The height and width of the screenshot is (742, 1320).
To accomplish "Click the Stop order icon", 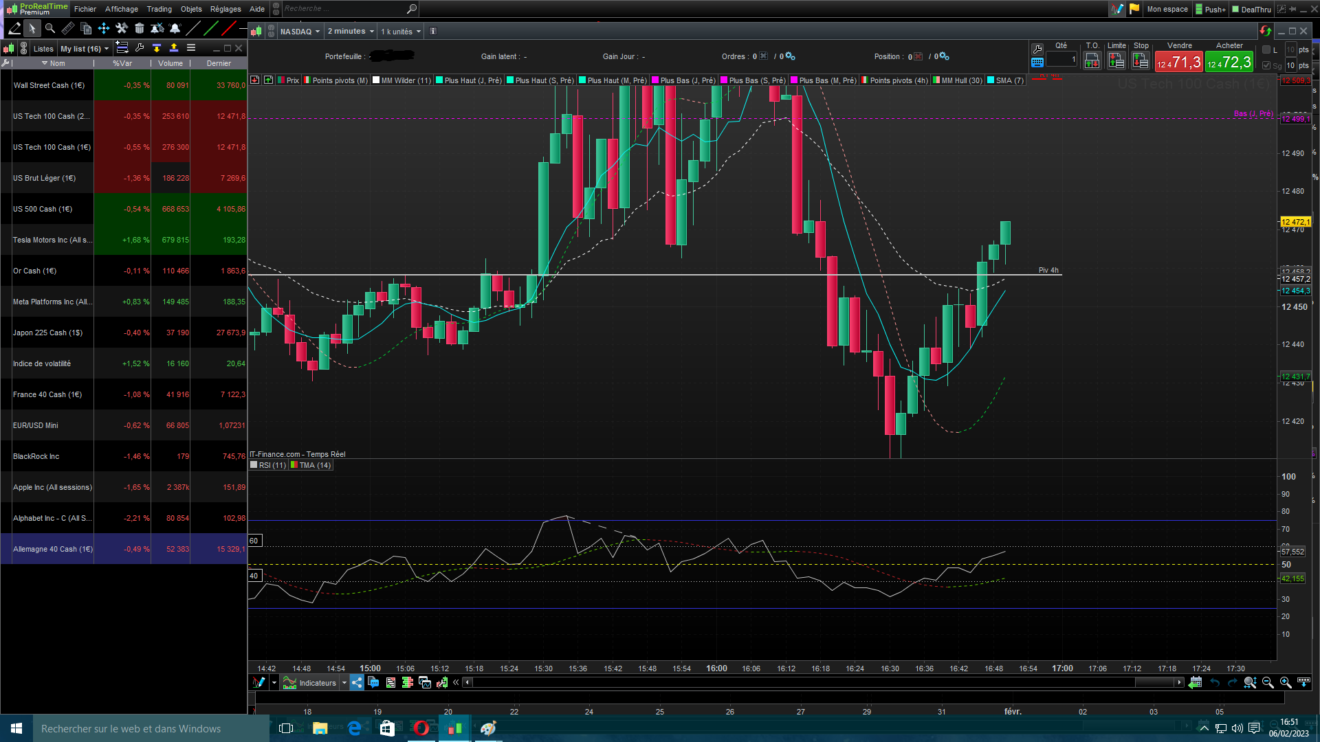I will point(1141,60).
